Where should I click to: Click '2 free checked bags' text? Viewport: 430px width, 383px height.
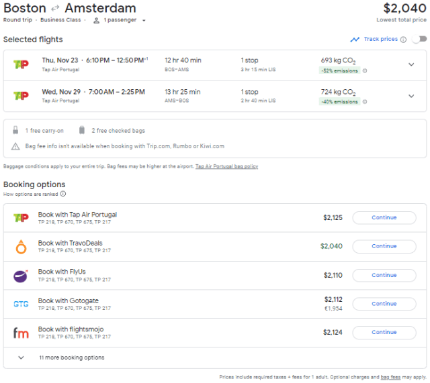[x=118, y=131]
